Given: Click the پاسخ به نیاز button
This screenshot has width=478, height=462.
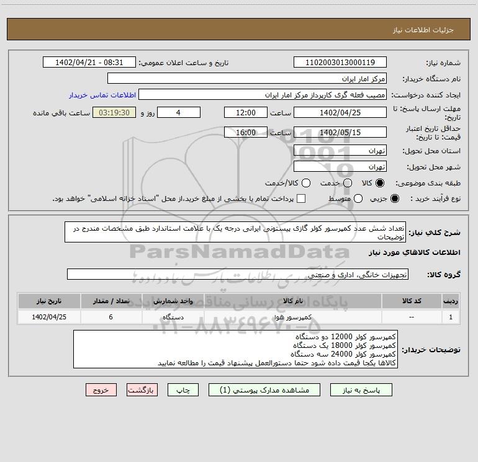Looking at the screenshot, I should [x=361, y=390].
